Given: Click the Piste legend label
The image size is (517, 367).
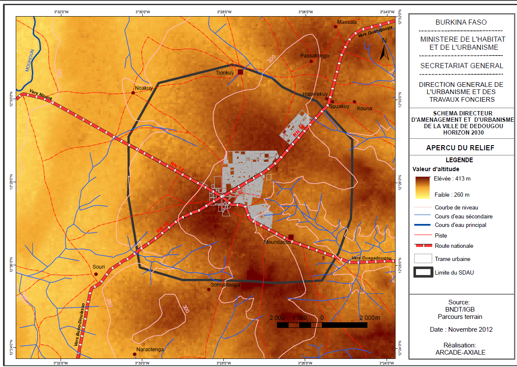Looking at the screenshot, I should coord(441,235).
